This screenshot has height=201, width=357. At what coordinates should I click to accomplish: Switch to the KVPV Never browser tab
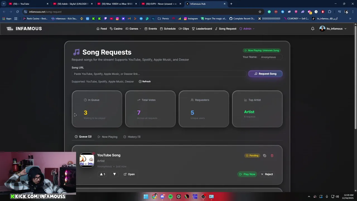(161, 4)
